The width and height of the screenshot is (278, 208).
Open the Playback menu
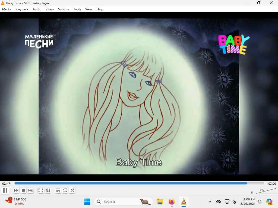click(22, 9)
